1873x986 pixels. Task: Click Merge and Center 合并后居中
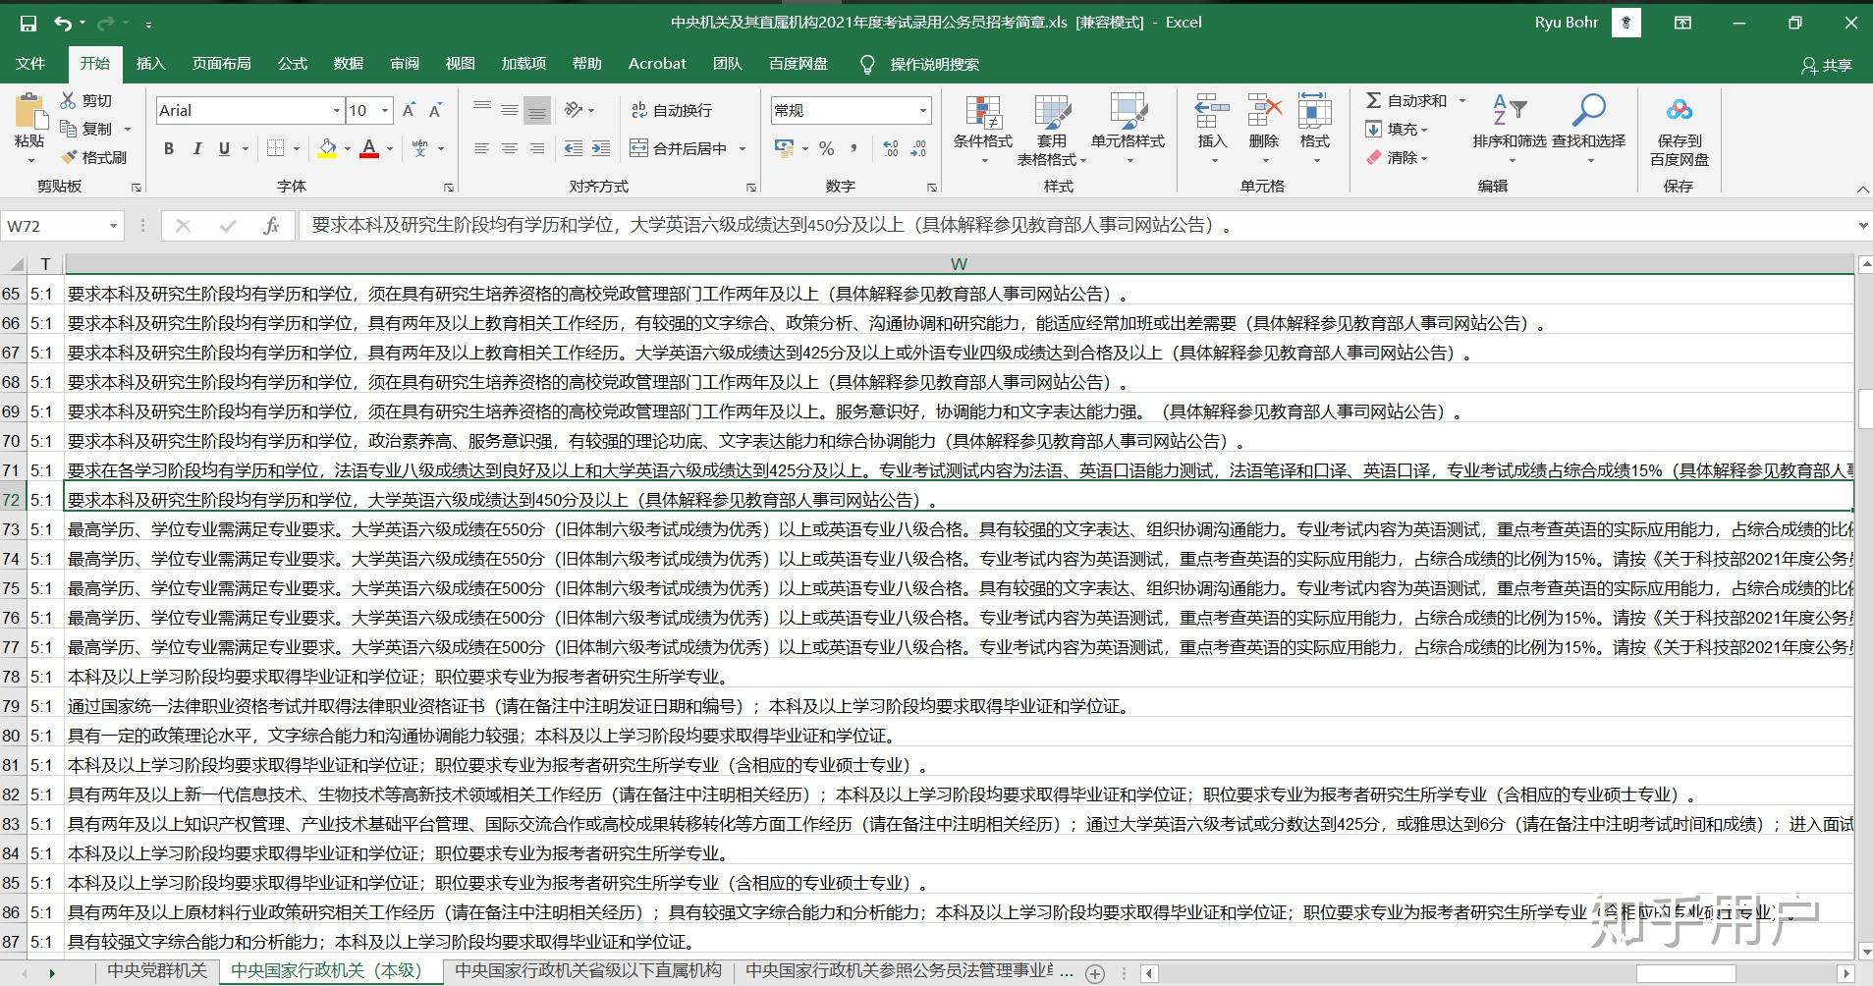[x=679, y=148]
